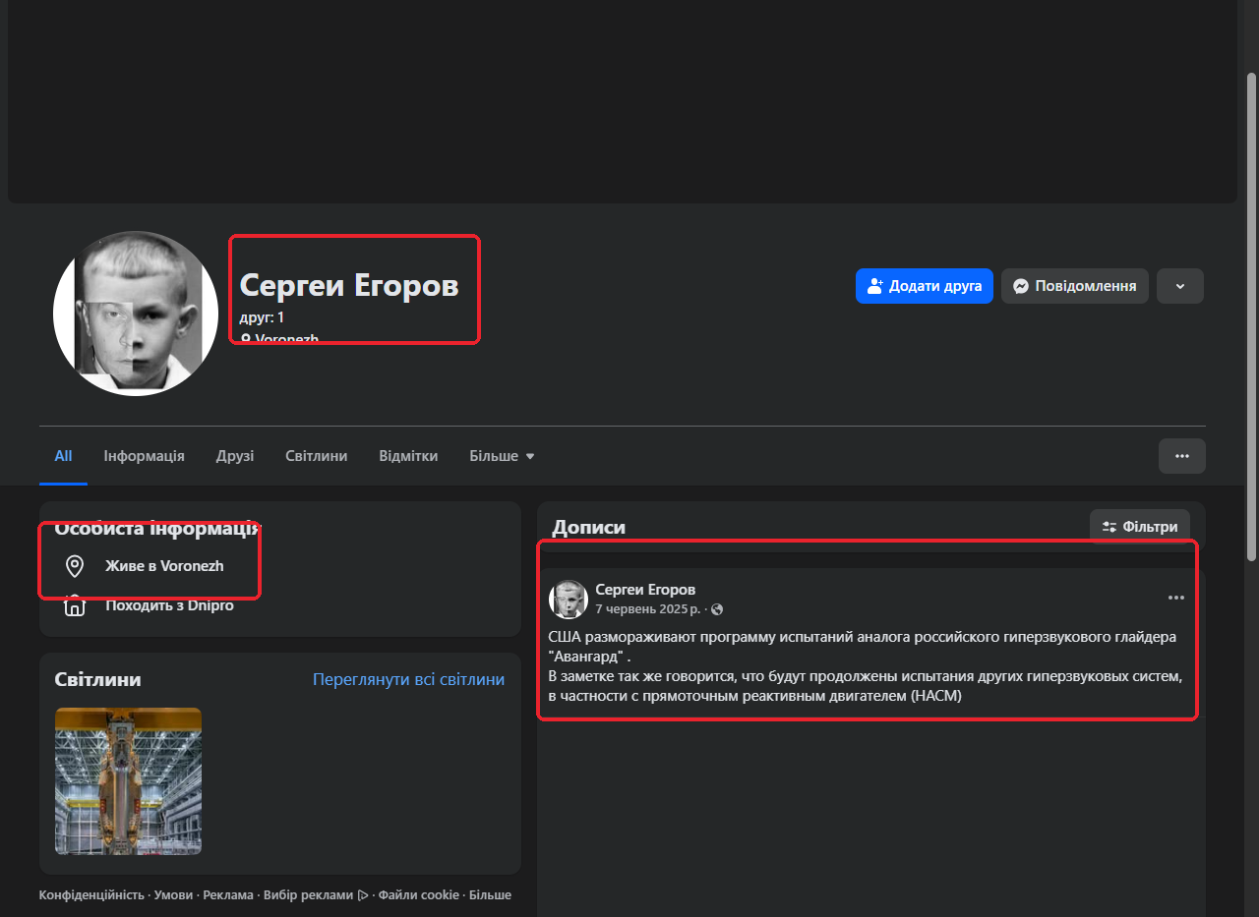Click the Додати друга button

point(924,286)
